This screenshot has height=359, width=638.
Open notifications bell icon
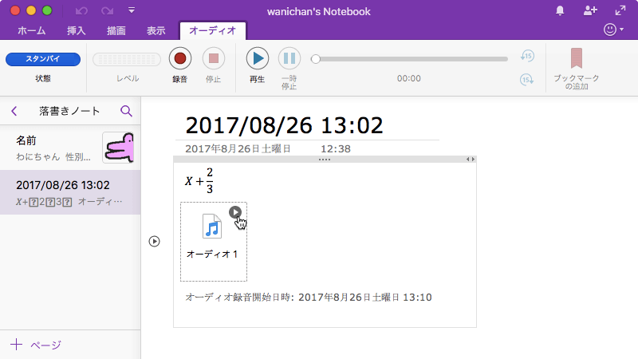coord(560,10)
